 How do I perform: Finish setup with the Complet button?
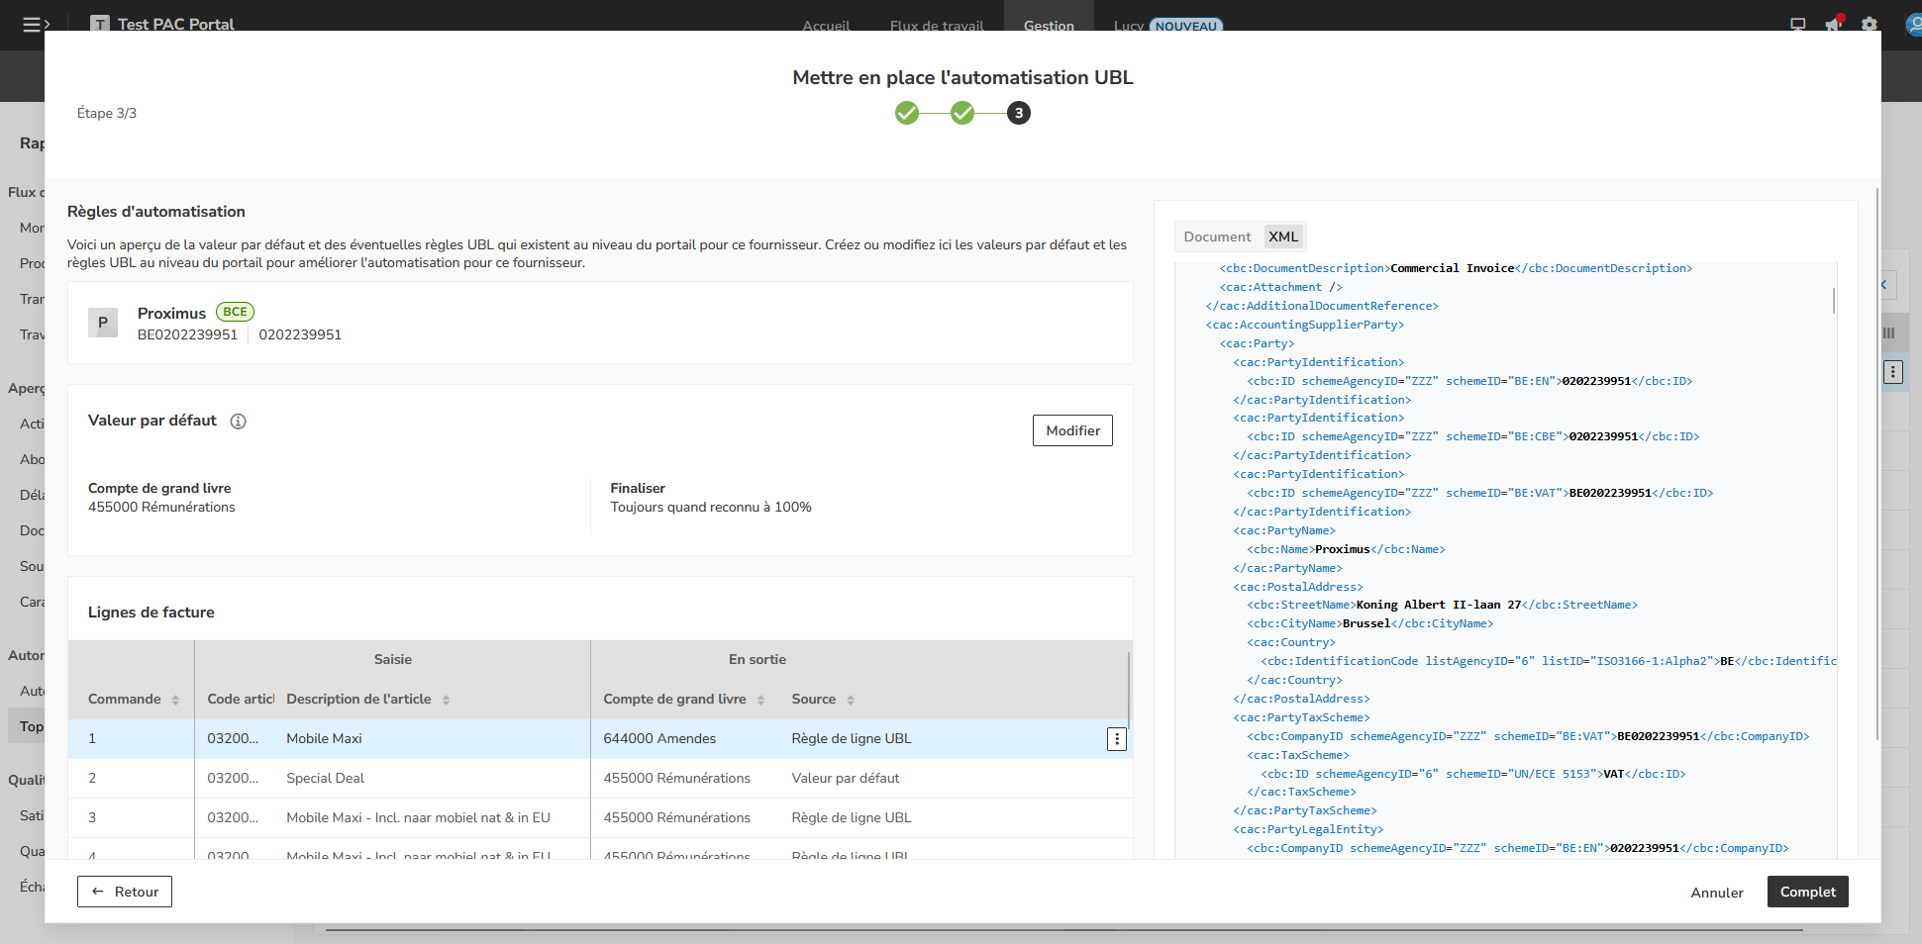click(x=1807, y=892)
